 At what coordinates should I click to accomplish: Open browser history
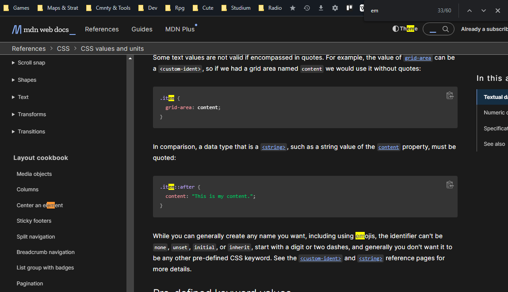[x=306, y=8]
